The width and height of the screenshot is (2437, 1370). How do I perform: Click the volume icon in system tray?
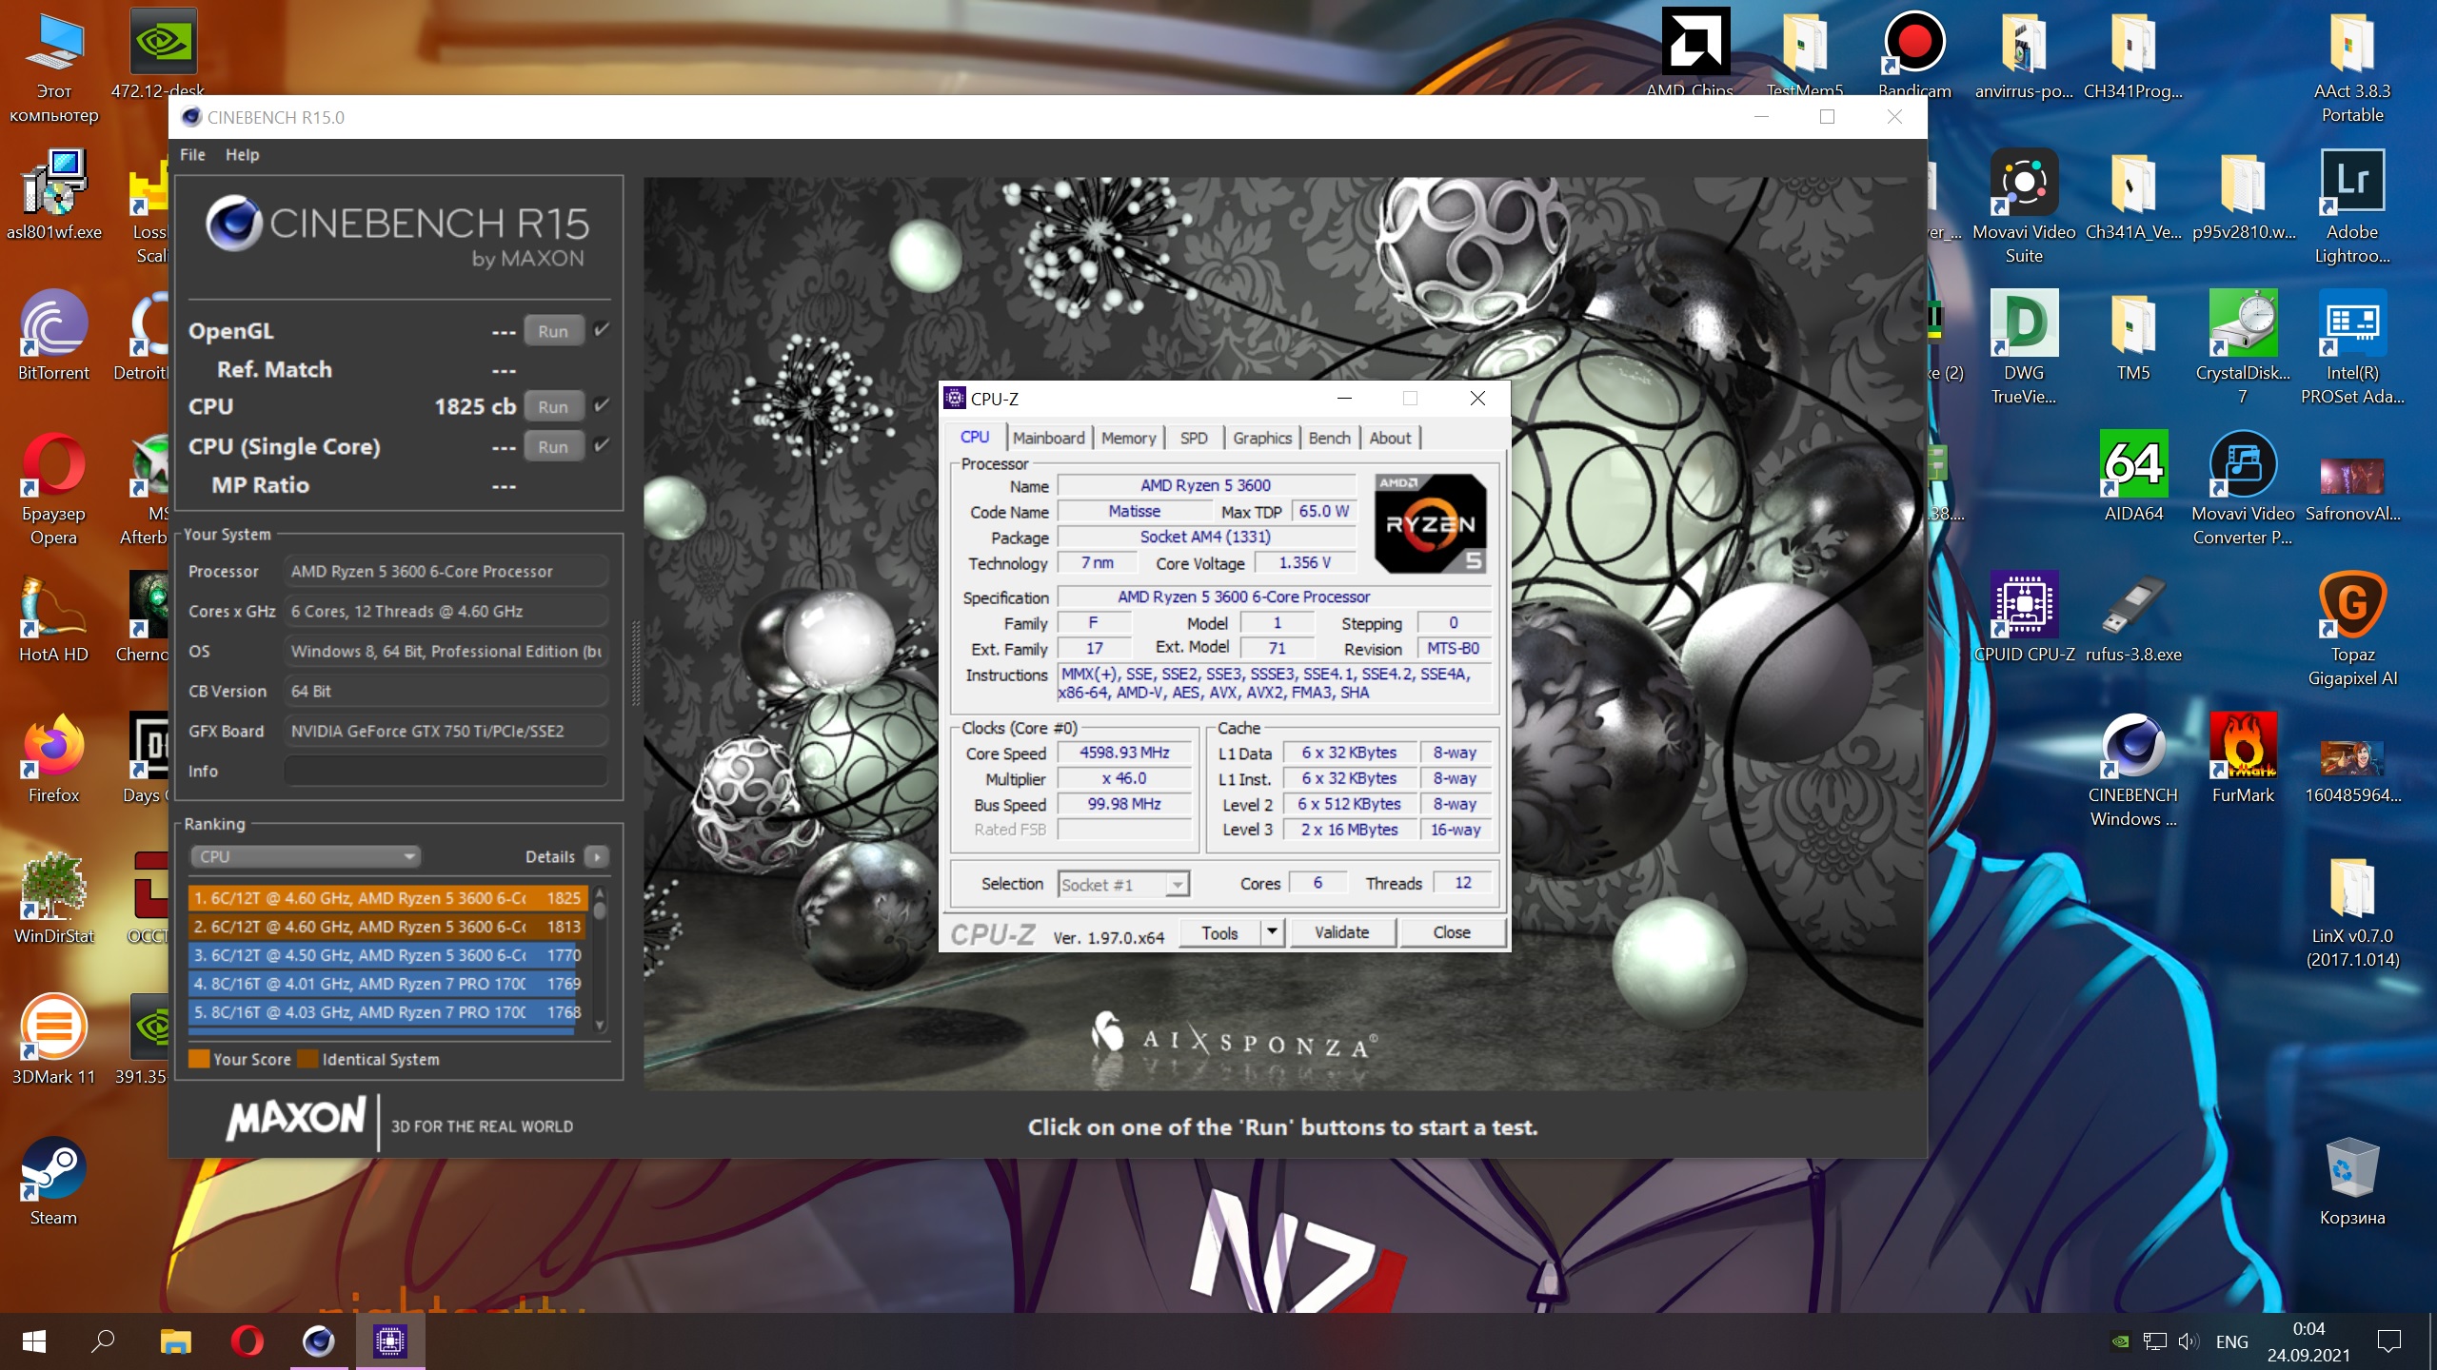[2188, 1341]
